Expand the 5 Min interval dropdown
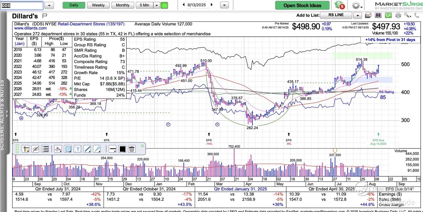The image size is (423, 212). [157, 5]
